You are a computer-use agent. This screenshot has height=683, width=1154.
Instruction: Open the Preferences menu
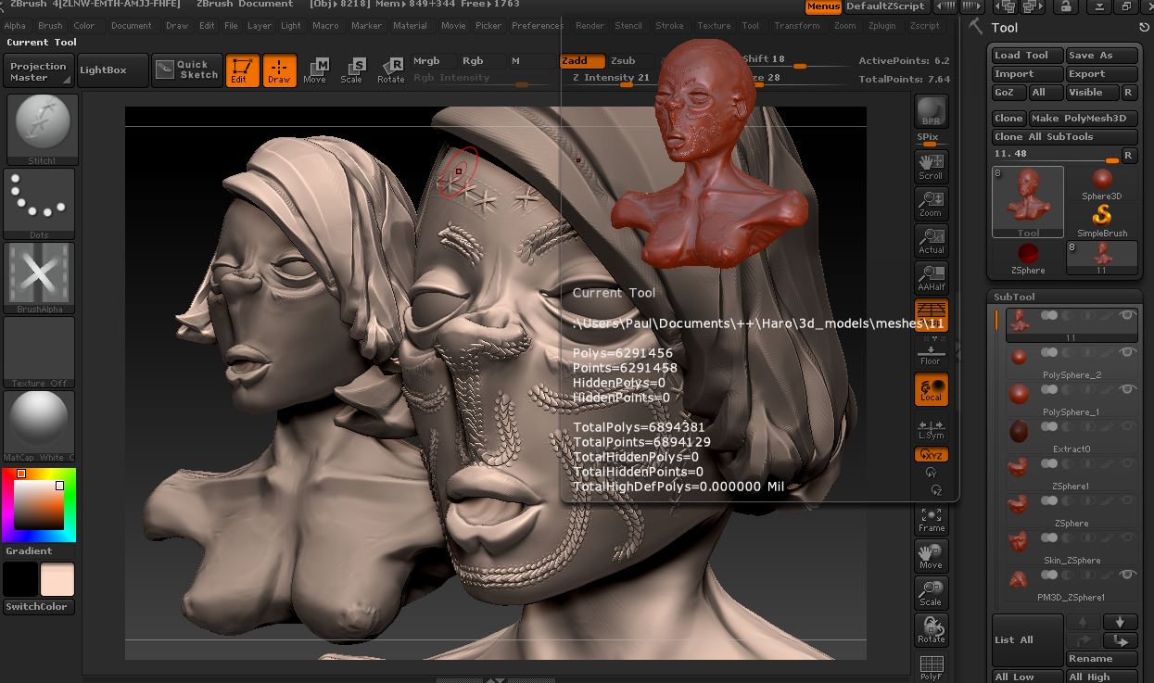click(537, 26)
